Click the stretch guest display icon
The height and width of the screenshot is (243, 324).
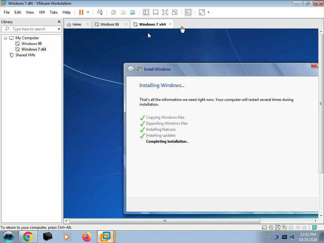coord(202,12)
